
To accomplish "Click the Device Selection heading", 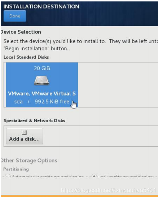I will [x=21, y=32].
